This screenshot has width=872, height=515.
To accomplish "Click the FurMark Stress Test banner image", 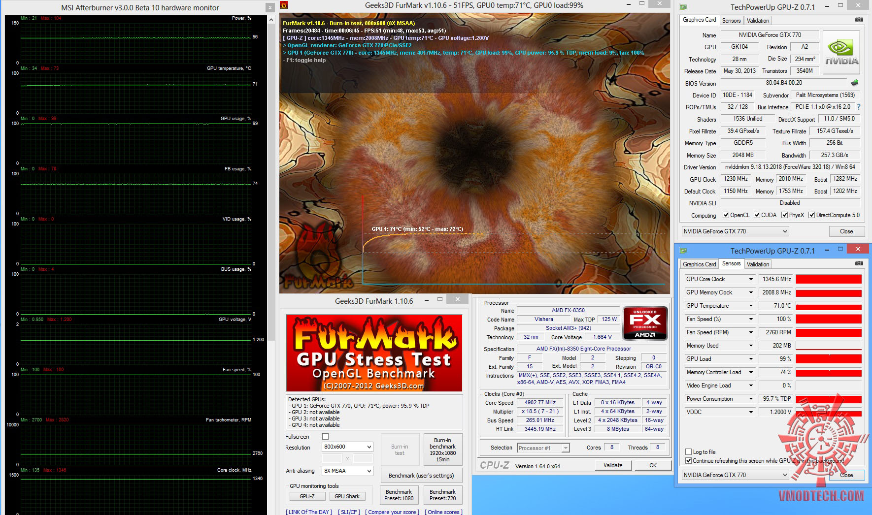I will 374,354.
